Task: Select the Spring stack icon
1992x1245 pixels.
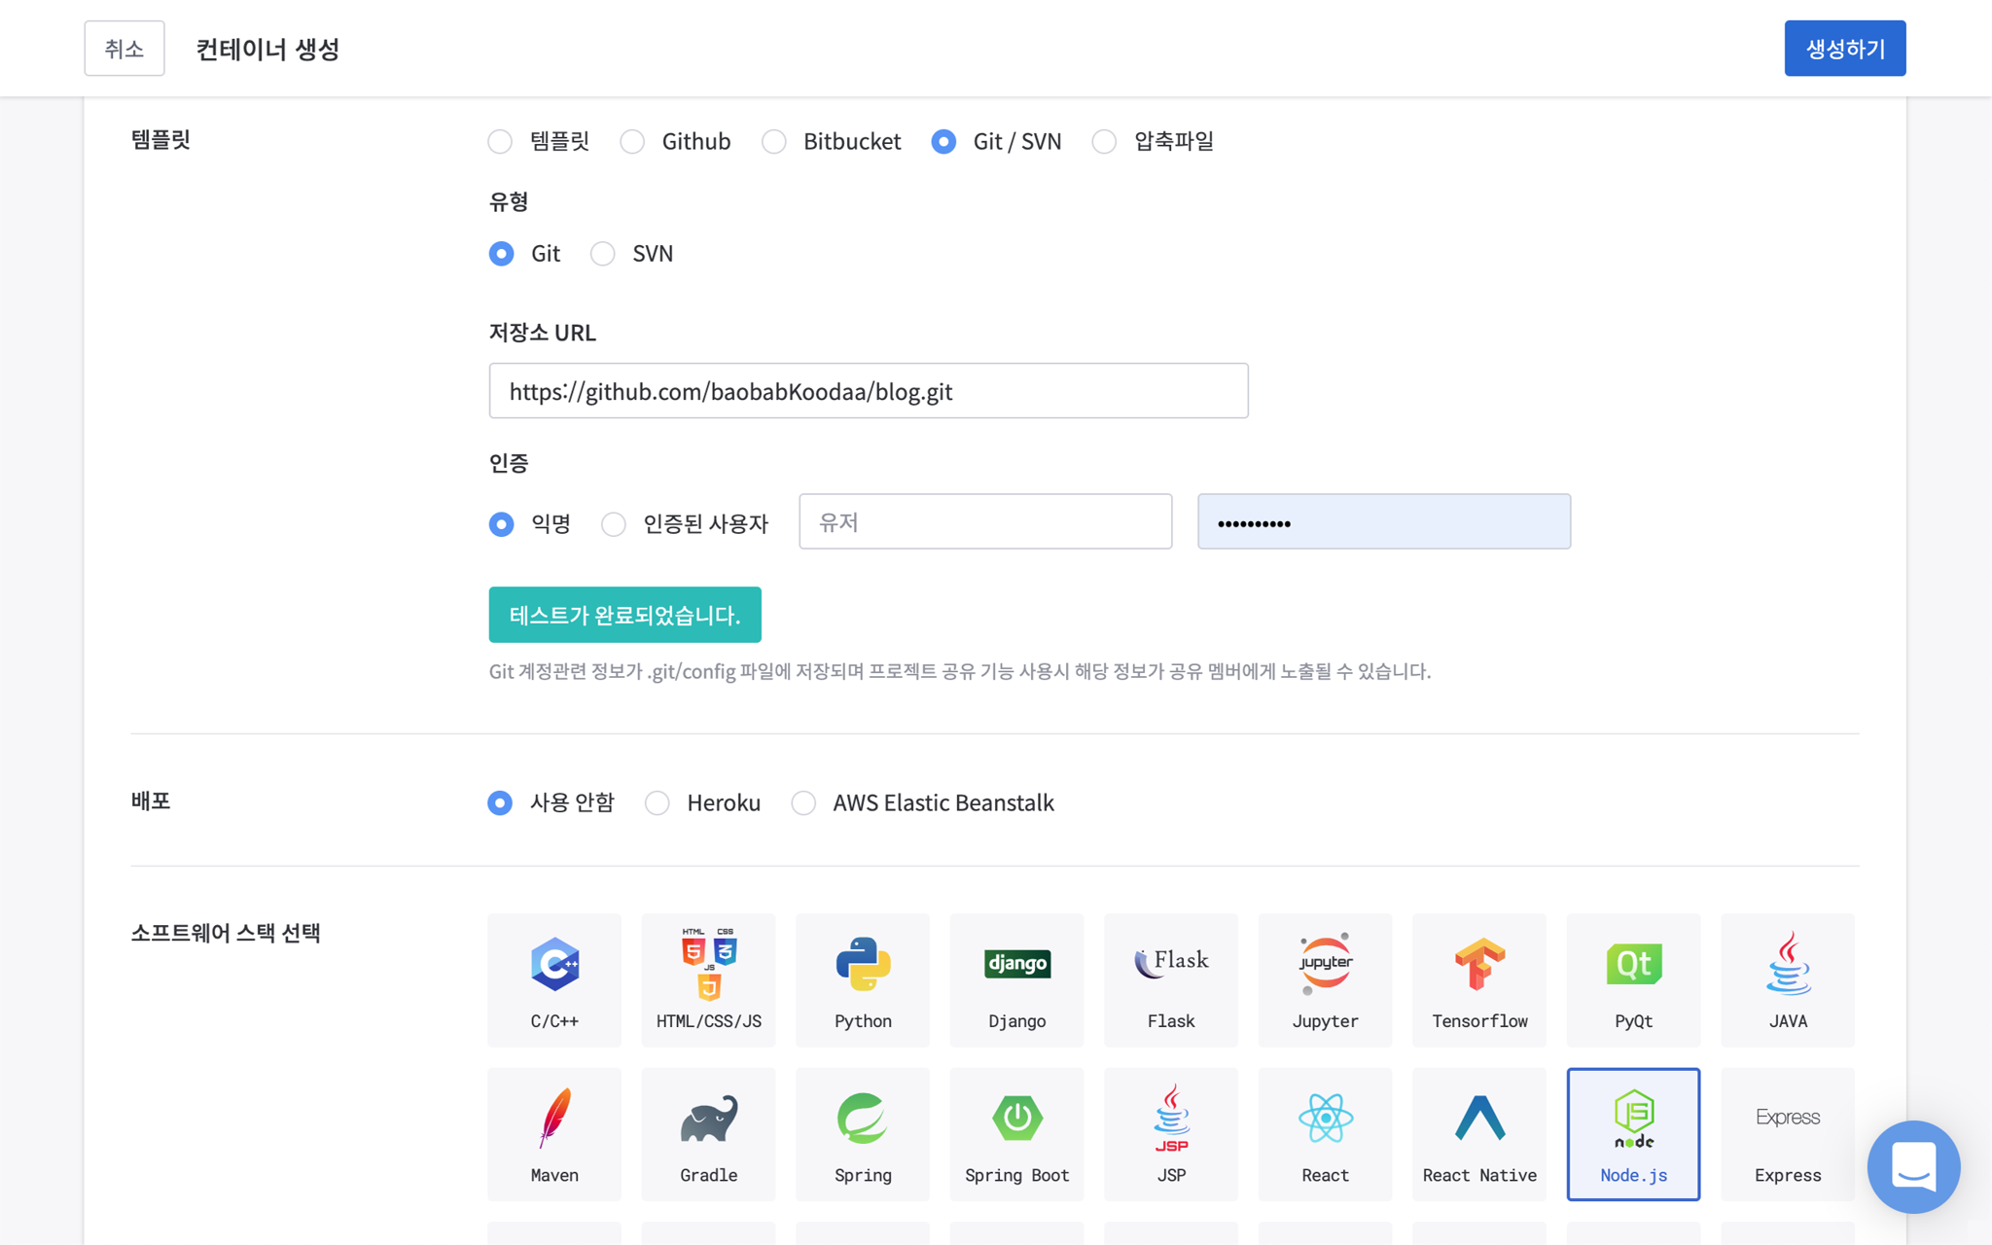Action: (863, 1134)
